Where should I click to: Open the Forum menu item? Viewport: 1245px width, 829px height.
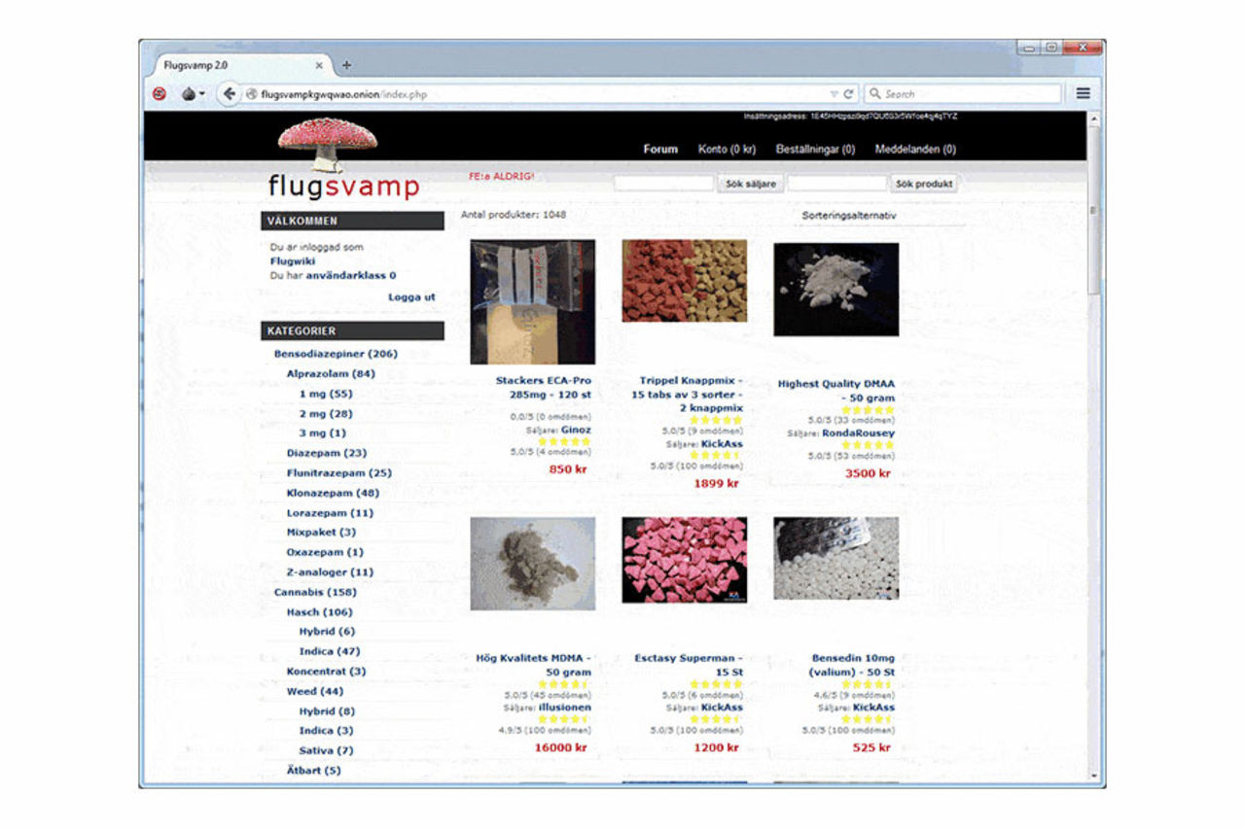tap(660, 150)
